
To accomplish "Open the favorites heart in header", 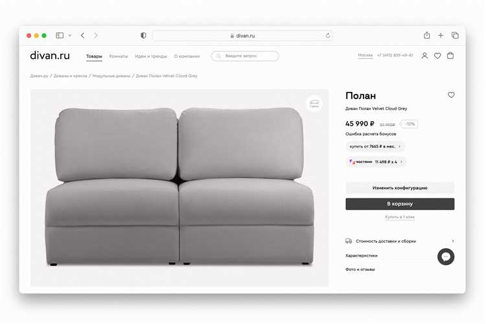I will coord(437,56).
